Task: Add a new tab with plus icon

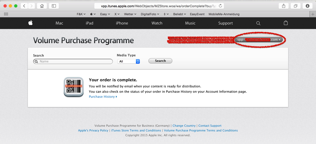Action: pos(313,14)
